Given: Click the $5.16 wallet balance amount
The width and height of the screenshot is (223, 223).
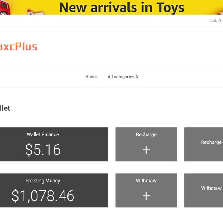Looking at the screenshot, I should (x=43, y=150).
